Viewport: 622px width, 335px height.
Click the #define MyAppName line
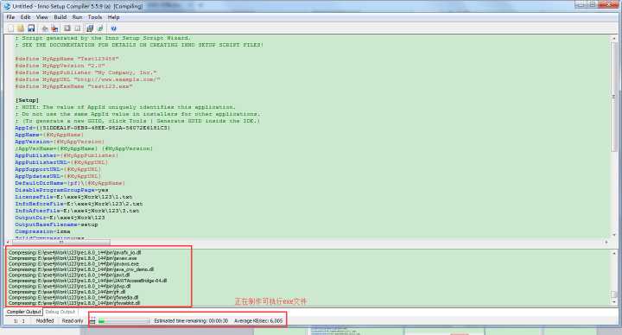tap(67, 59)
